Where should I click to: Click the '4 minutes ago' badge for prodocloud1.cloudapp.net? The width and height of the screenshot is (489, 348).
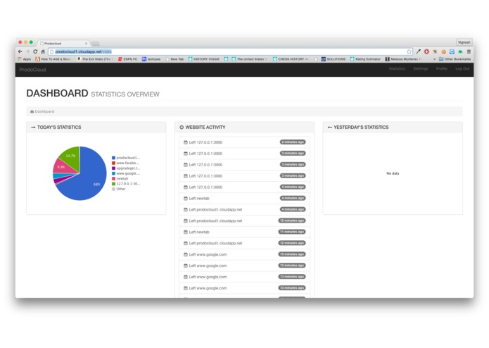293,209
